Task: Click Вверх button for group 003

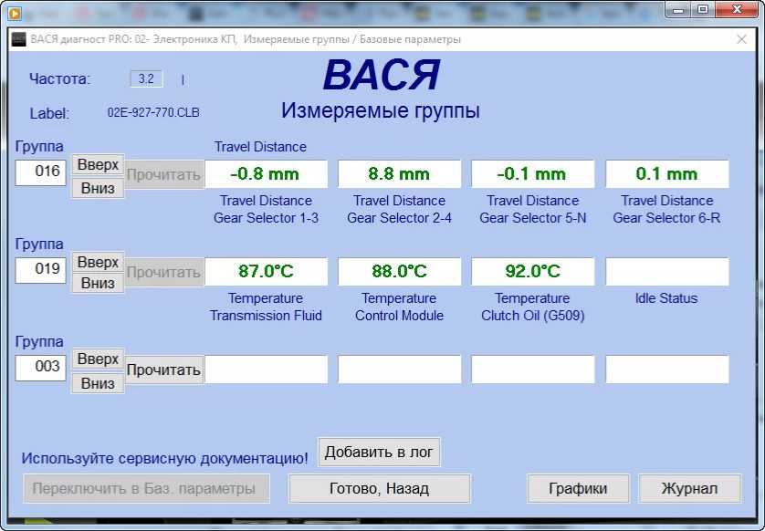Action: [x=98, y=359]
